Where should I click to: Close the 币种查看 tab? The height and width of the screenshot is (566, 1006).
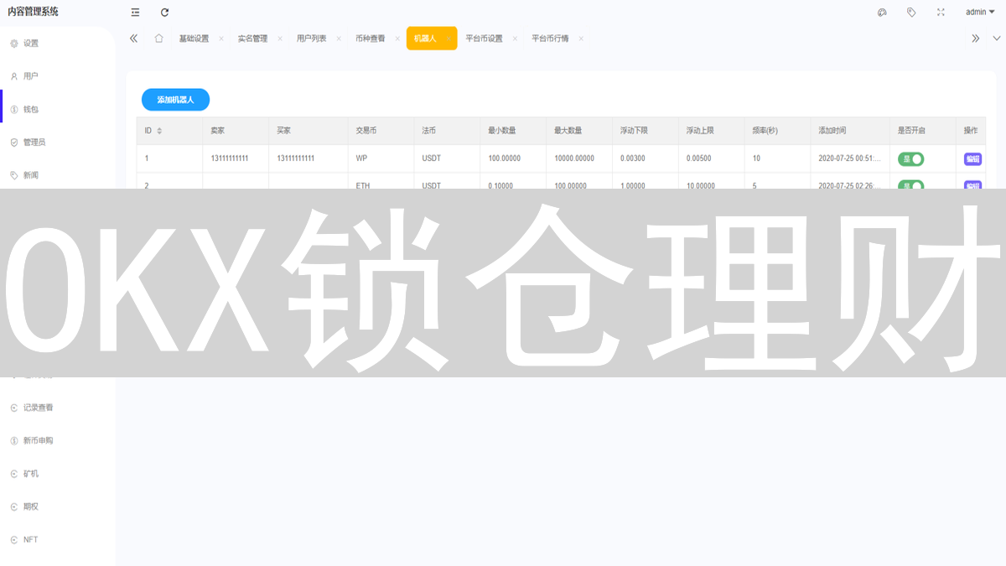pyautogui.click(x=397, y=39)
